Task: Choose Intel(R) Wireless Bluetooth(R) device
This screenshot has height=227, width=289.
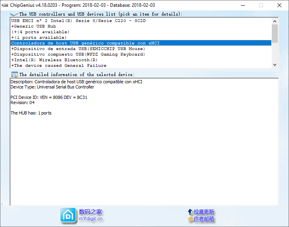Action: 54,60
